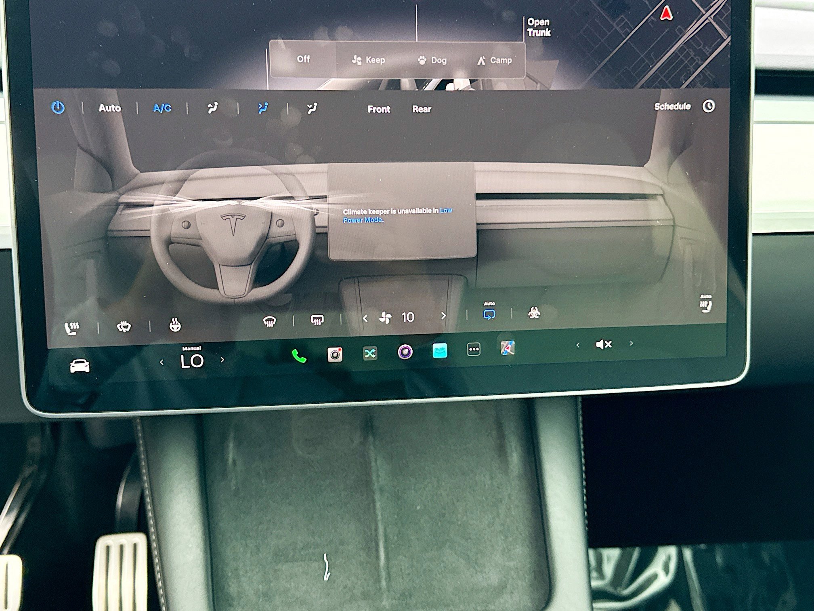Increase fan speed with right chevron
Viewport: 814px width, 611px height.
pos(443,316)
